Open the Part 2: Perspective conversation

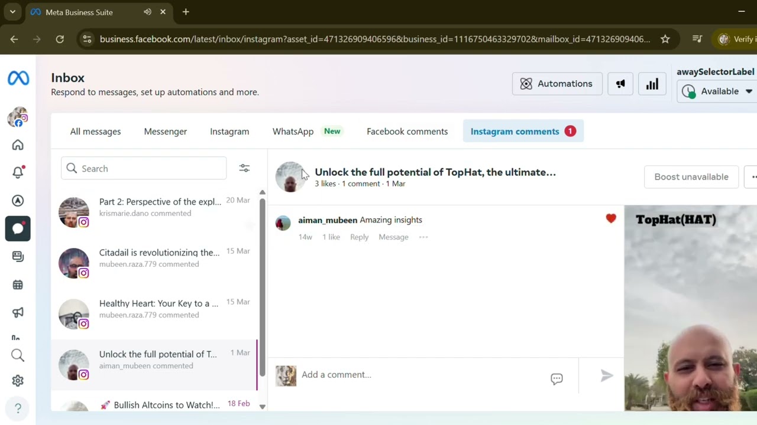coord(154,212)
